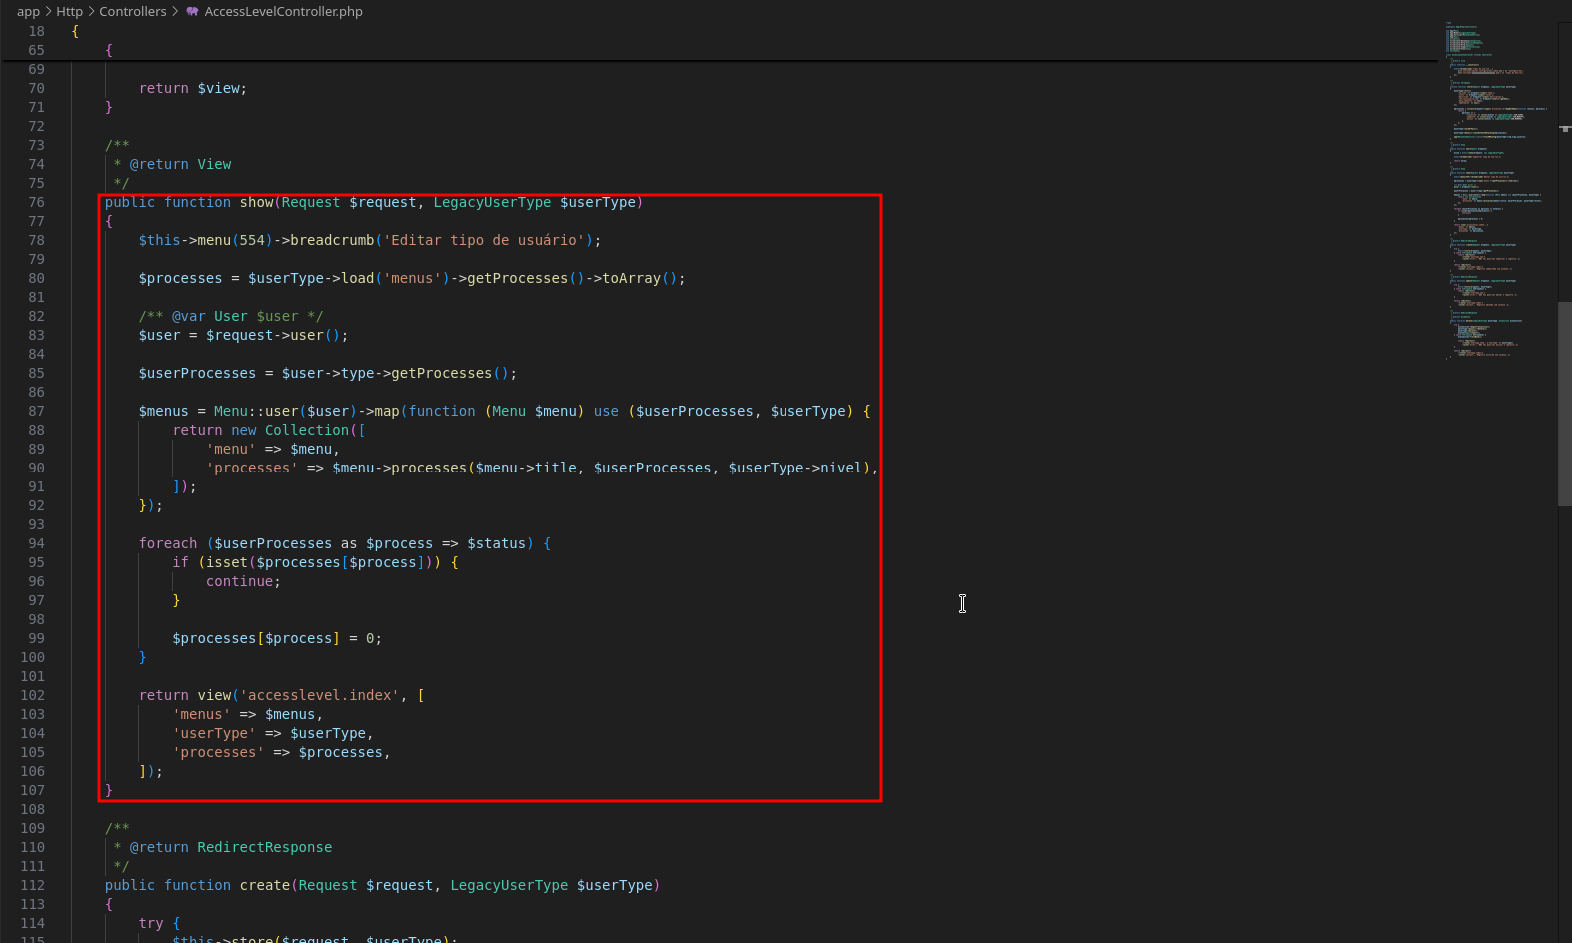Click the '@return View' doc annotation

click(180, 164)
